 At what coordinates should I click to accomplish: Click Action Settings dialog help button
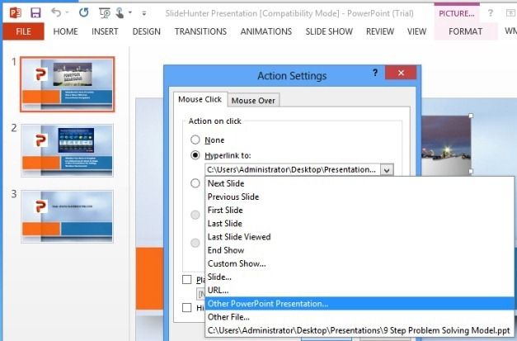tap(375, 73)
